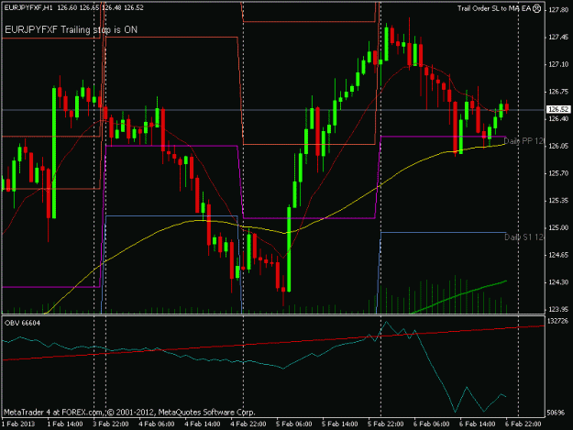Screen dimensions: 573x430
Task: Click the '5 Feb 06:00' time label
Action: 294,424
